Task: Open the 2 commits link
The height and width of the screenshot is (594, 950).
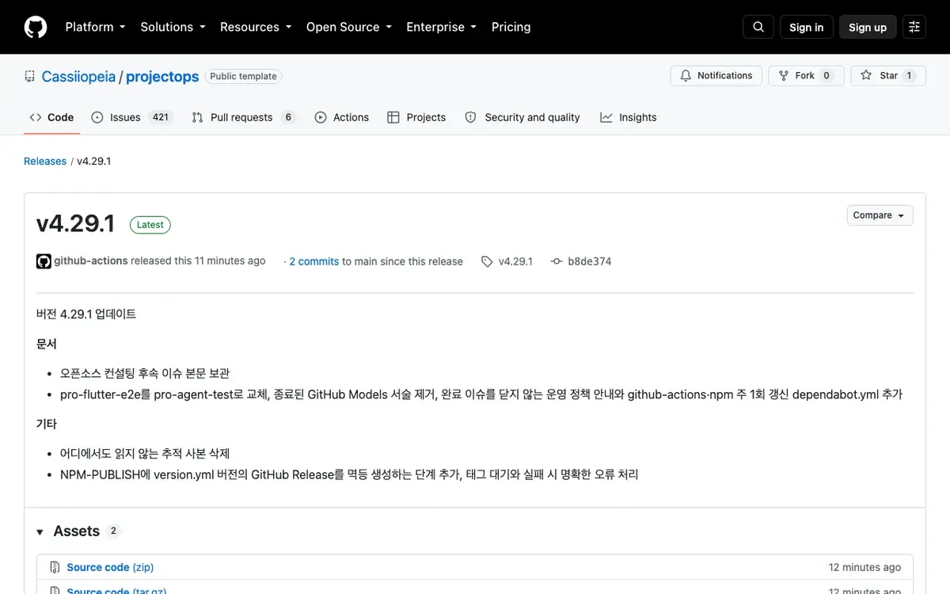Action: pyautogui.click(x=314, y=261)
